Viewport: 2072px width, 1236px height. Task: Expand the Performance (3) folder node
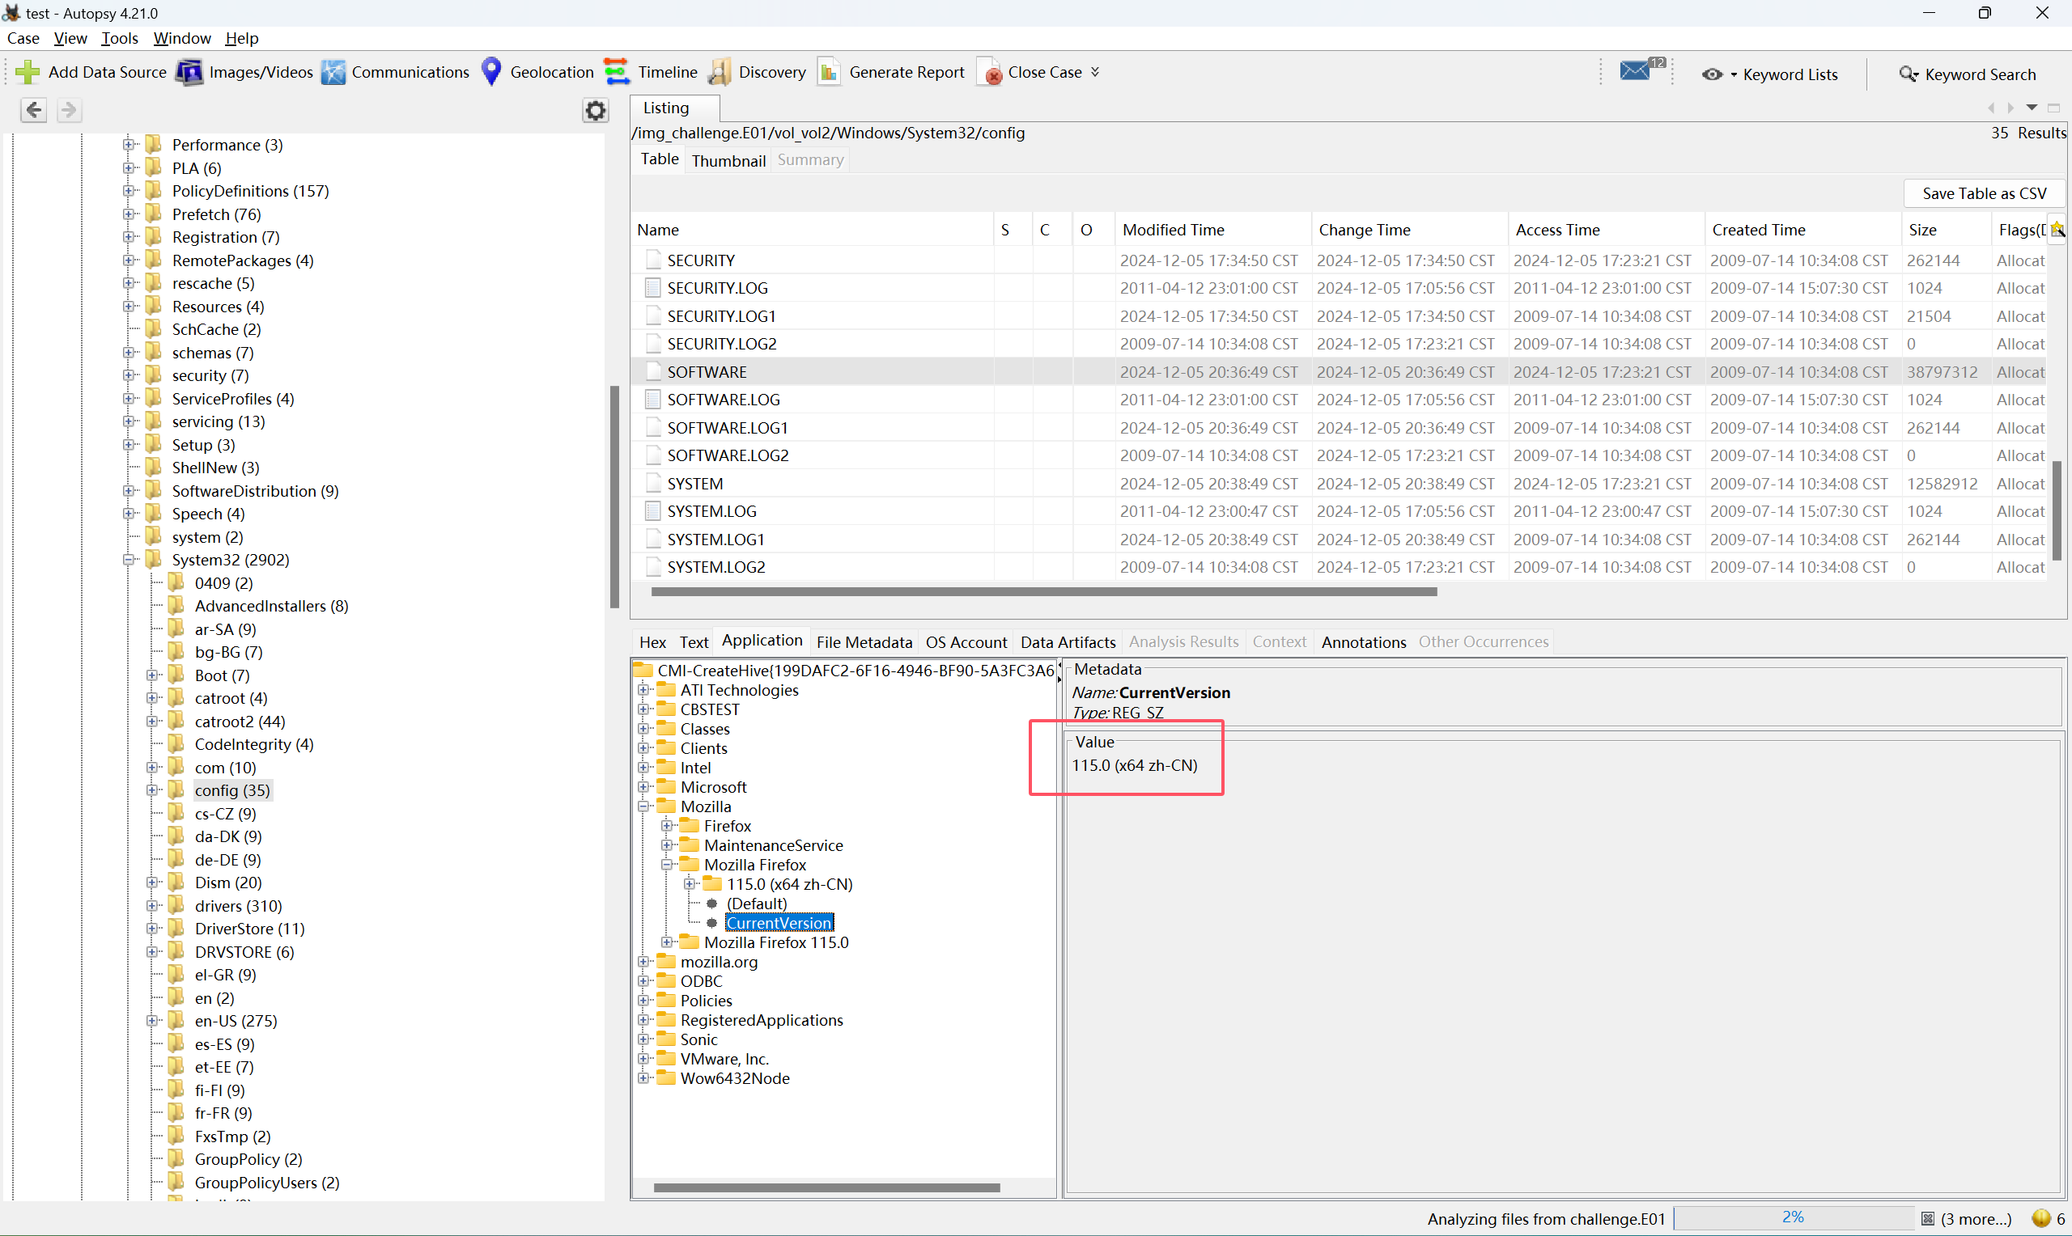(x=129, y=144)
